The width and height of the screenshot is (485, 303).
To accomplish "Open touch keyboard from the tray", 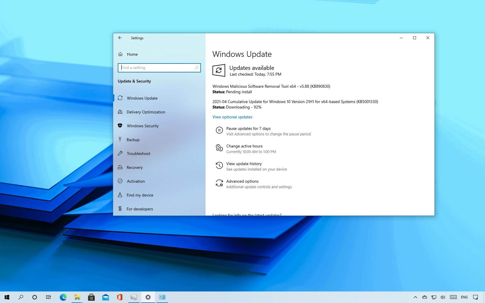I will [453, 297].
